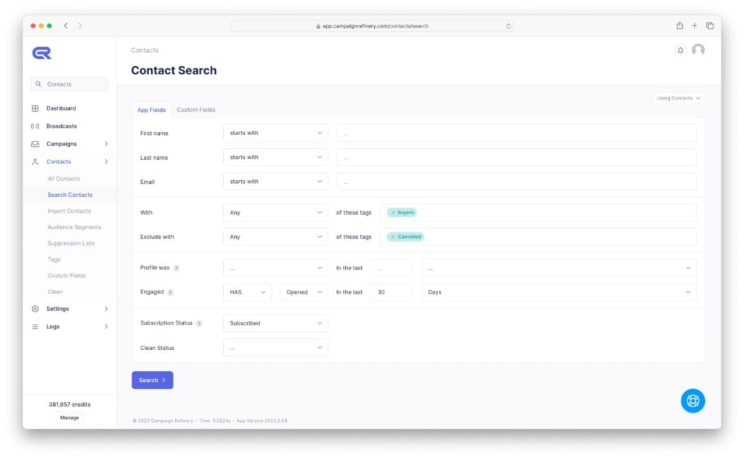Remove the buyers tag

click(x=393, y=212)
